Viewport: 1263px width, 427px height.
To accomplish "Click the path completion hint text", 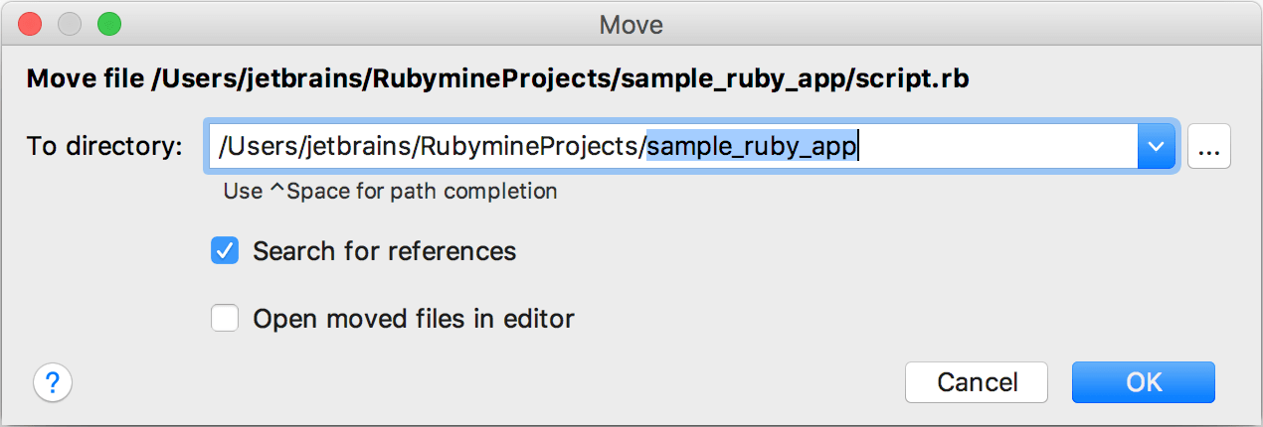I will (390, 191).
